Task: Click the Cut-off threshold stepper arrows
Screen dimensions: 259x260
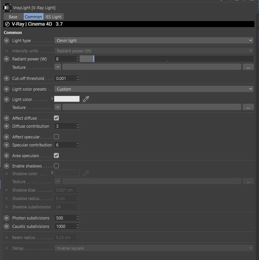Action: 78,78
